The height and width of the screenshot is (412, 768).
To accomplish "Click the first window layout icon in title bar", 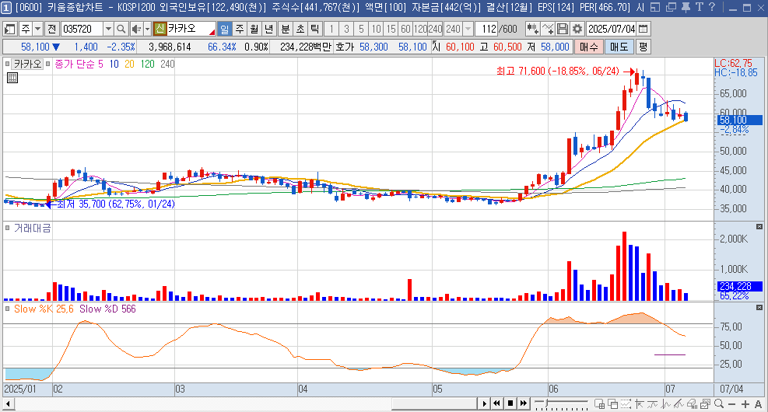I will tap(655, 7).
